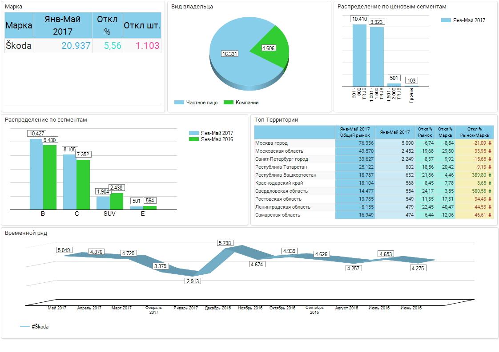This screenshot has height=352, width=499.
Task: Click the green up arrow in Республика Башкортостан row
Action: click(490, 175)
